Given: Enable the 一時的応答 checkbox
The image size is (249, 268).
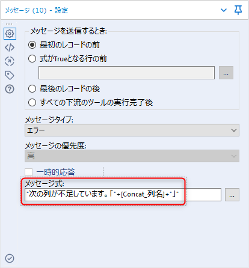Looking at the screenshot, I should (x=28, y=172).
